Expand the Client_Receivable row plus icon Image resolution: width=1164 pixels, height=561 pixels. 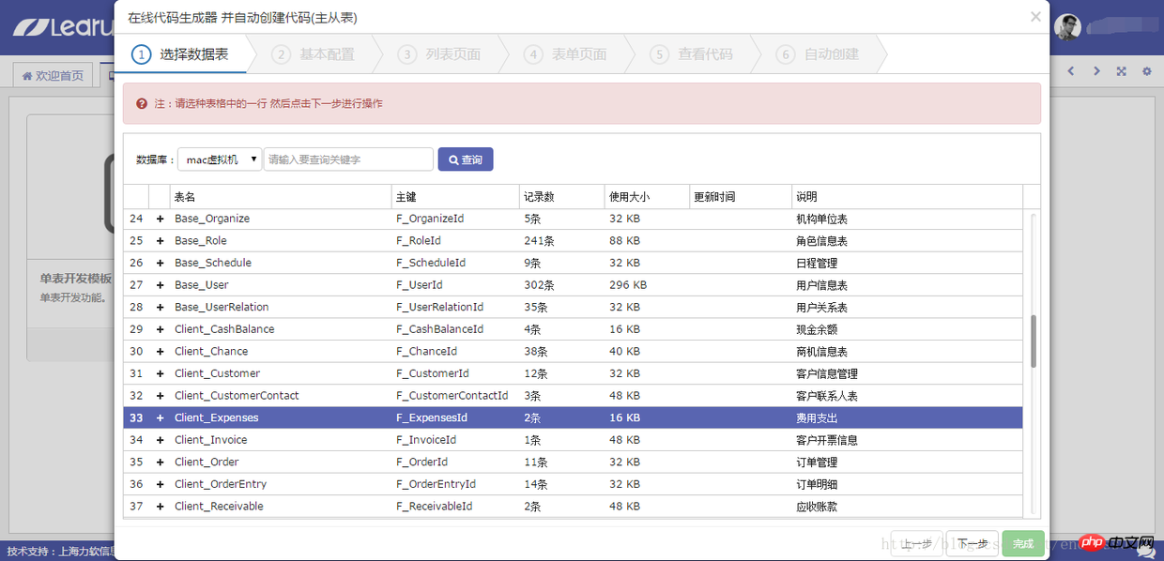point(160,507)
